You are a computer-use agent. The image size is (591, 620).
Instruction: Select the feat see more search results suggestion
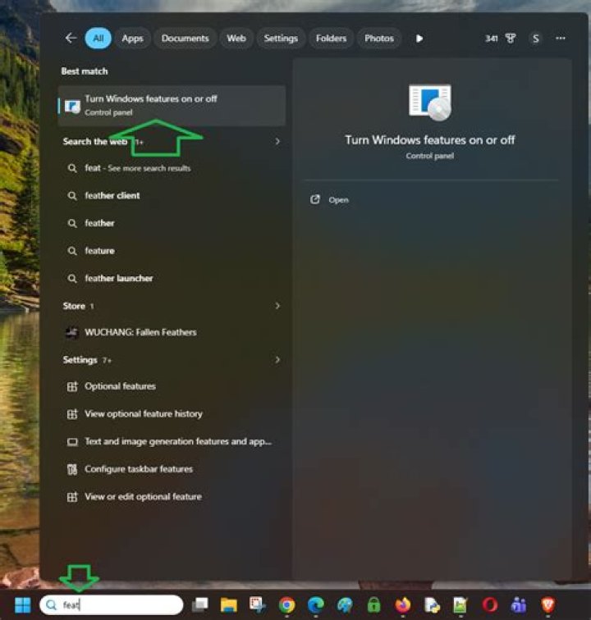(172, 168)
